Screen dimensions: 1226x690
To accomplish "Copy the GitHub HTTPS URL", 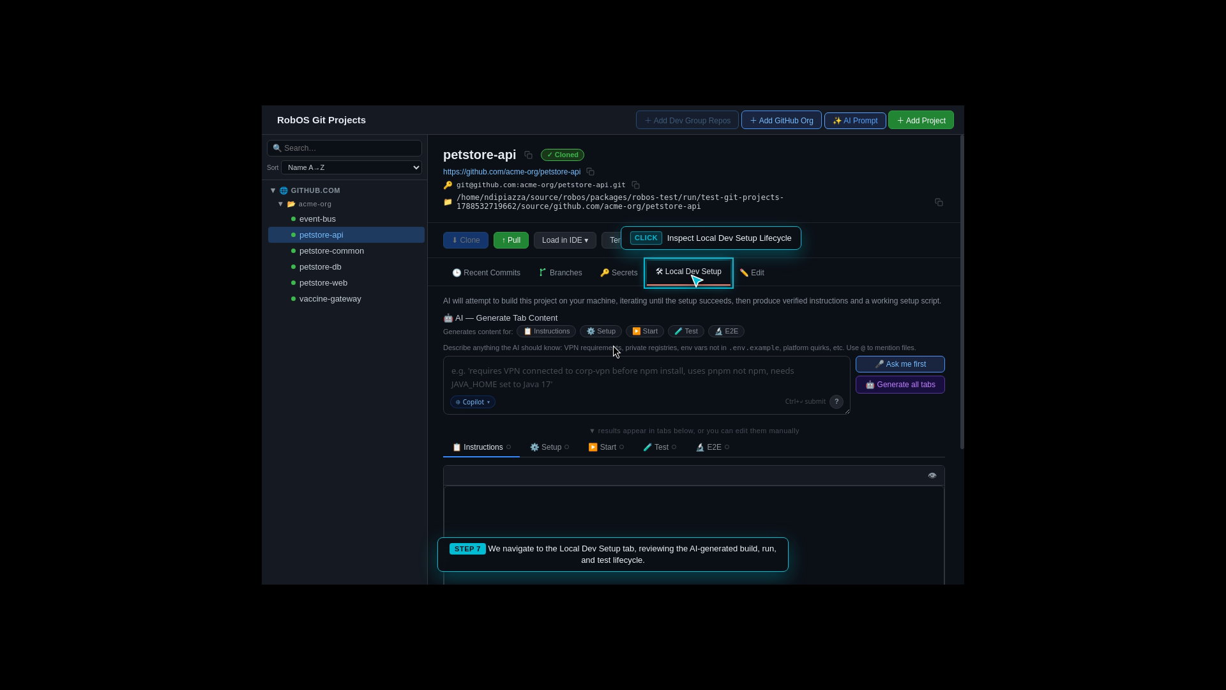I will point(590,172).
